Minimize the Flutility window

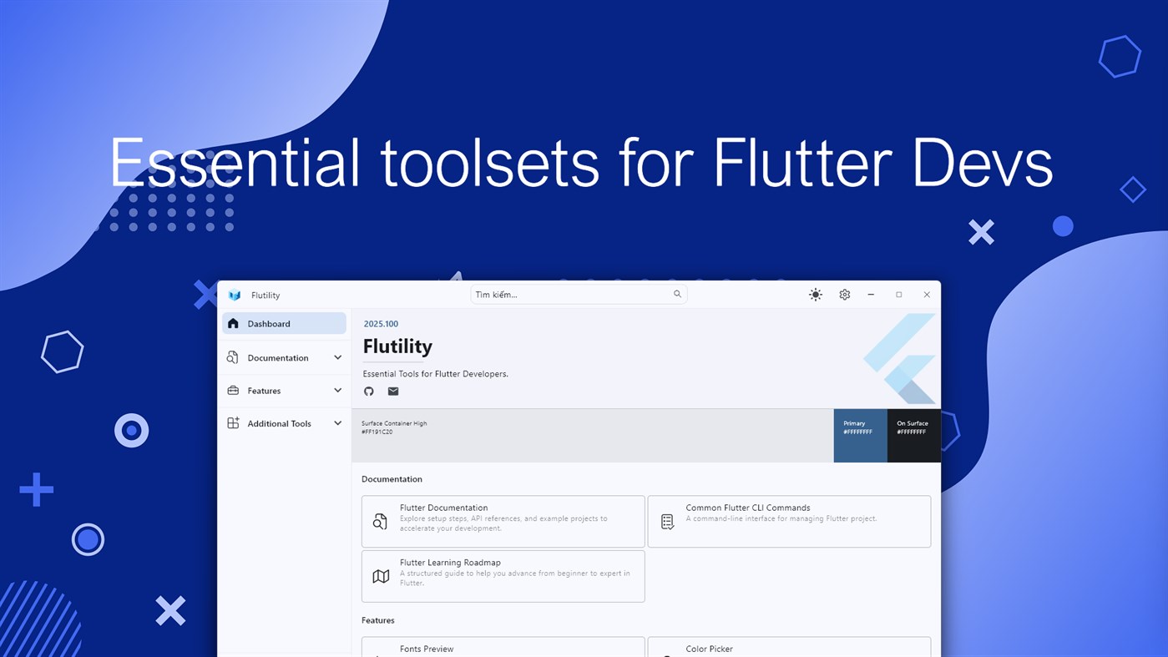[x=871, y=295]
